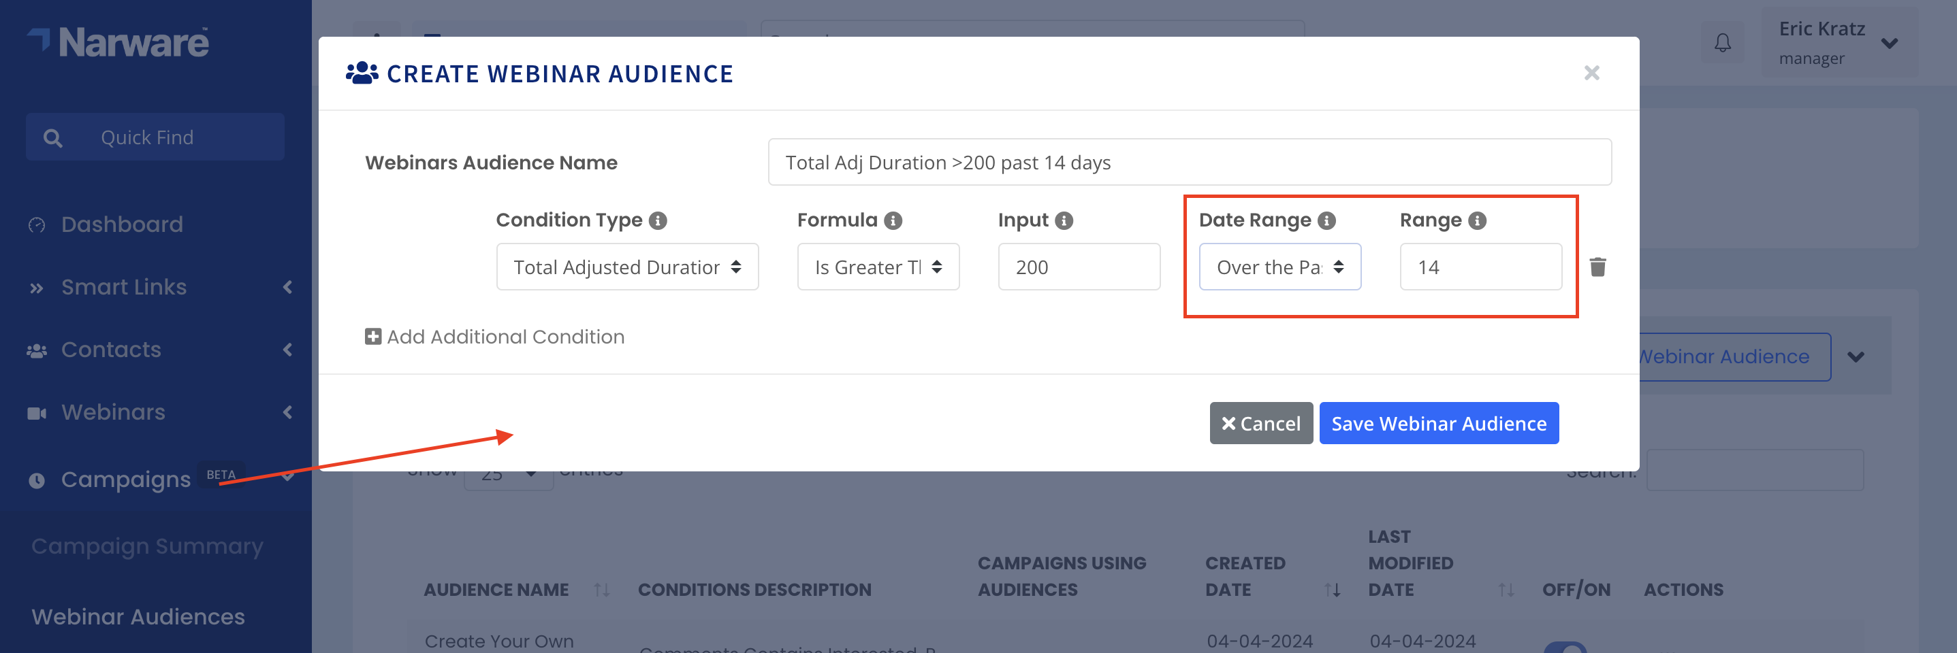Open the Condition Type dropdown
The image size is (1957, 653).
pos(626,267)
